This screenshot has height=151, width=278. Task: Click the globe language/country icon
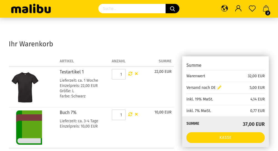(225, 8)
